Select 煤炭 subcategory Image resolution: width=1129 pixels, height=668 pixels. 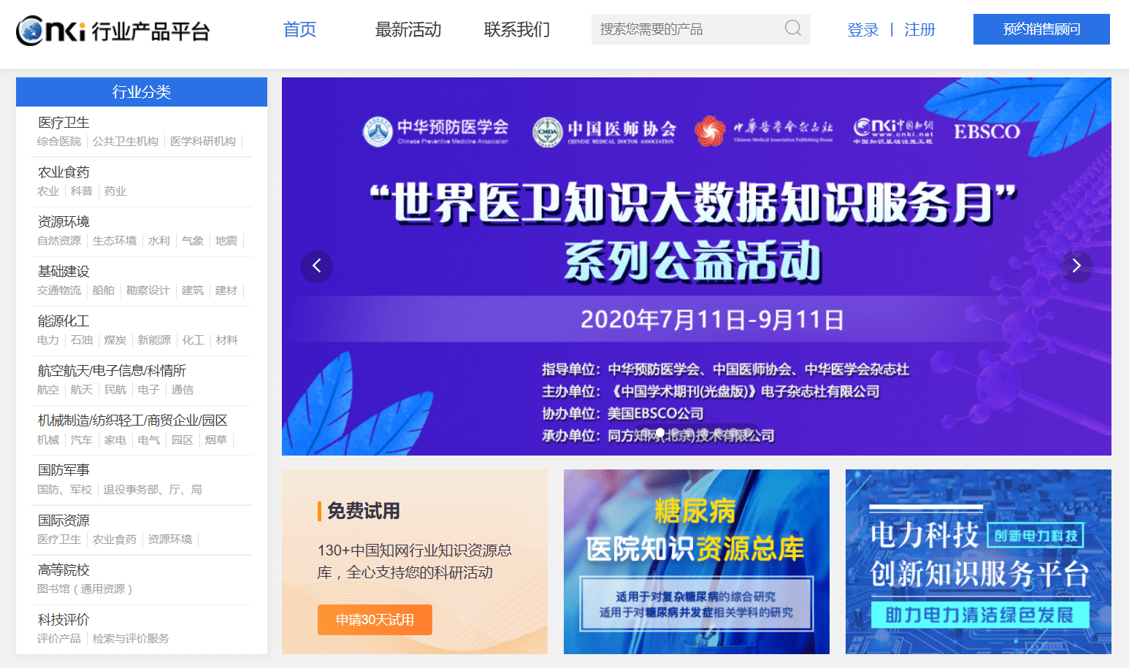(x=115, y=340)
